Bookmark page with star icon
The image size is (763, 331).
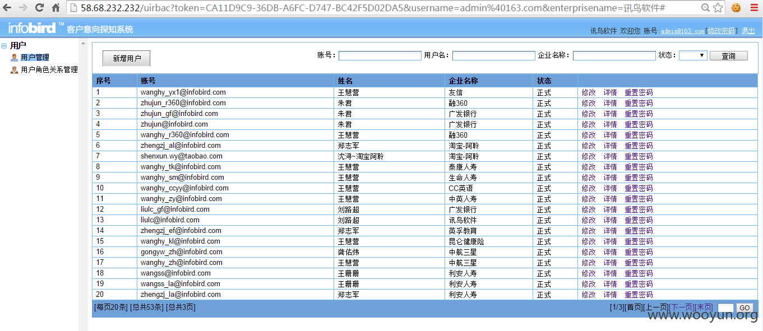tap(718, 8)
